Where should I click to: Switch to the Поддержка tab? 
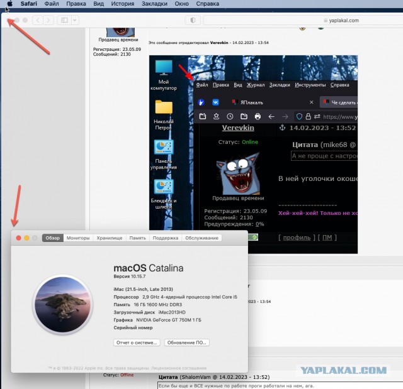pyautogui.click(x=166, y=238)
